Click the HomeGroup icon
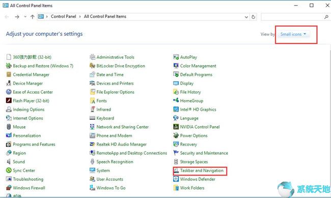Viewport: 331px width, 198px height. tap(176, 101)
